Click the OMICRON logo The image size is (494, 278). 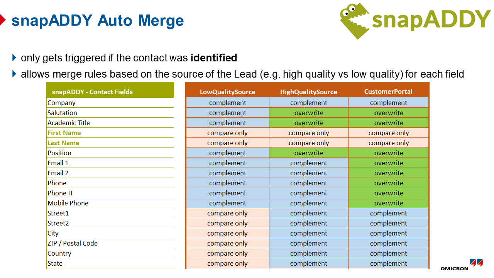[462, 265]
